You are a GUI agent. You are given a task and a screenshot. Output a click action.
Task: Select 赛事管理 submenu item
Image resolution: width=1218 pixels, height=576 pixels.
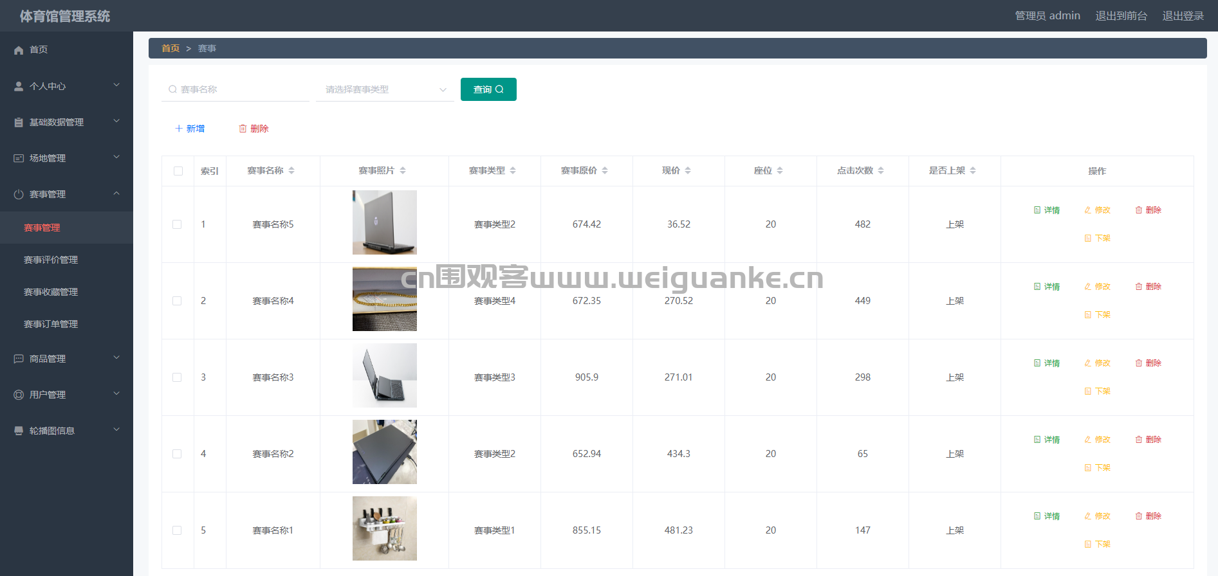(66, 228)
